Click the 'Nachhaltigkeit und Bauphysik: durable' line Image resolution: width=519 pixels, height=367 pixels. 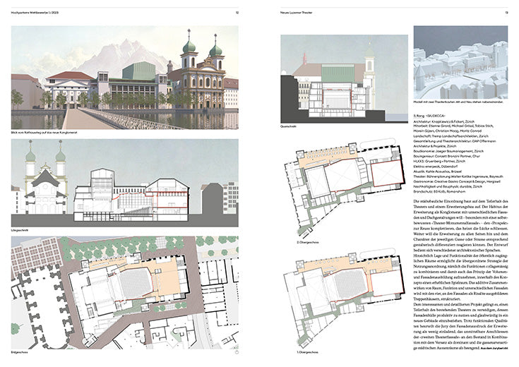pos(447,186)
